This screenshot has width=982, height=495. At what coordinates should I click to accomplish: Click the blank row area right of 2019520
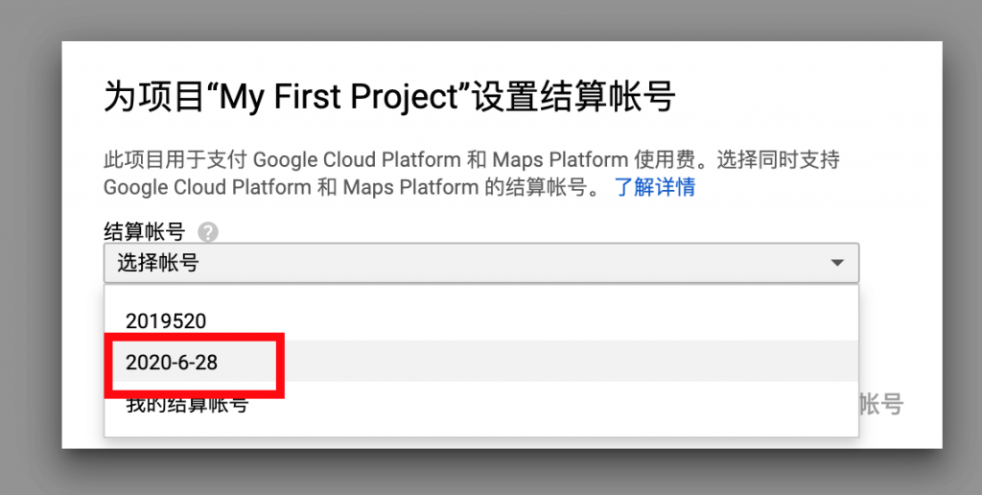click(532, 320)
